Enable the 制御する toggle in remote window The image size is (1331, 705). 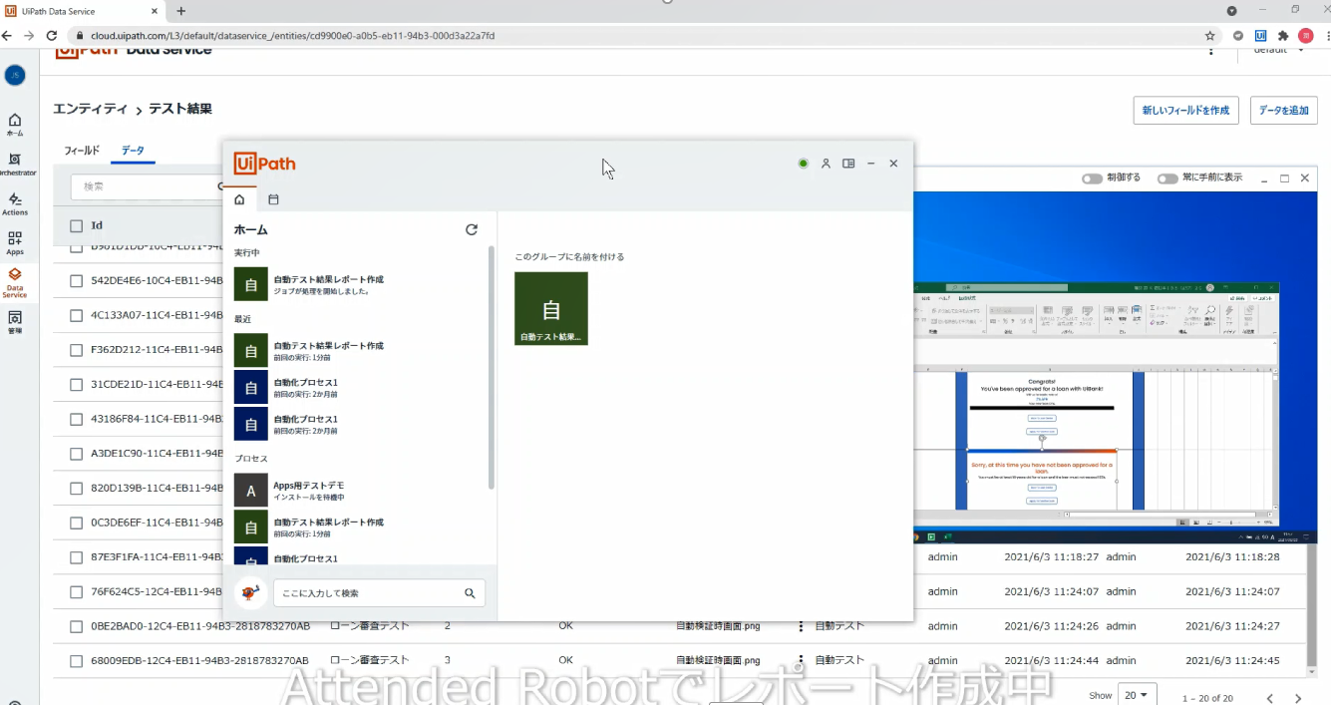tap(1093, 178)
